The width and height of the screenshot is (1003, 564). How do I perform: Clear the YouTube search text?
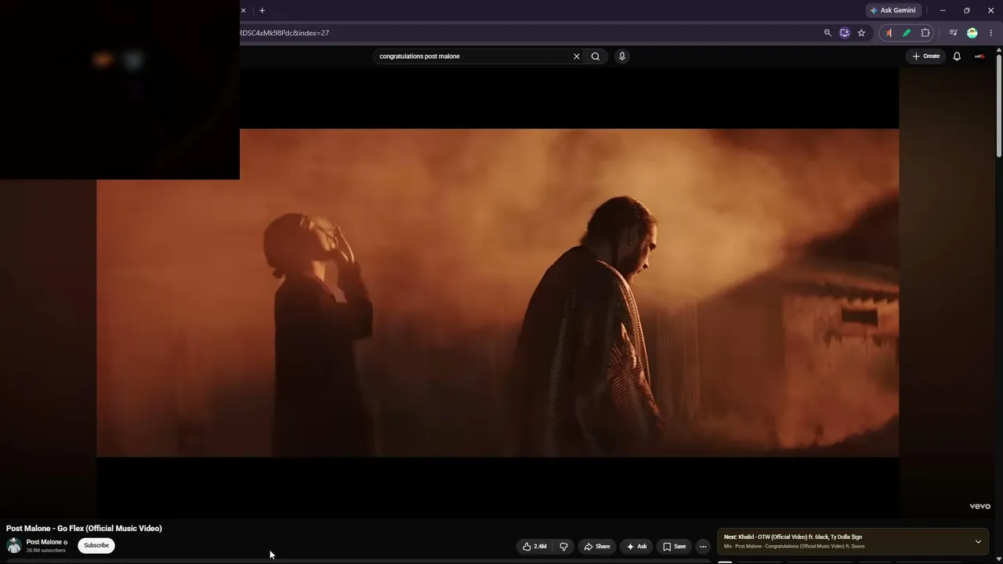point(577,56)
